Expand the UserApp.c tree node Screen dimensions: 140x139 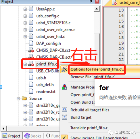(25, 9)
